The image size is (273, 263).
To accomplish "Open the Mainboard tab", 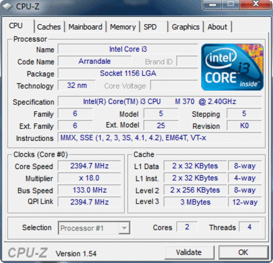I will pyautogui.click(x=85, y=27).
